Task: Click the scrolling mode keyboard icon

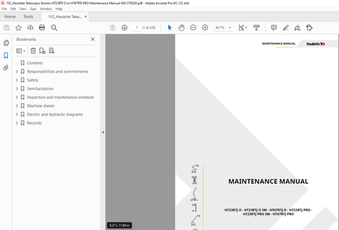Action: point(256,28)
